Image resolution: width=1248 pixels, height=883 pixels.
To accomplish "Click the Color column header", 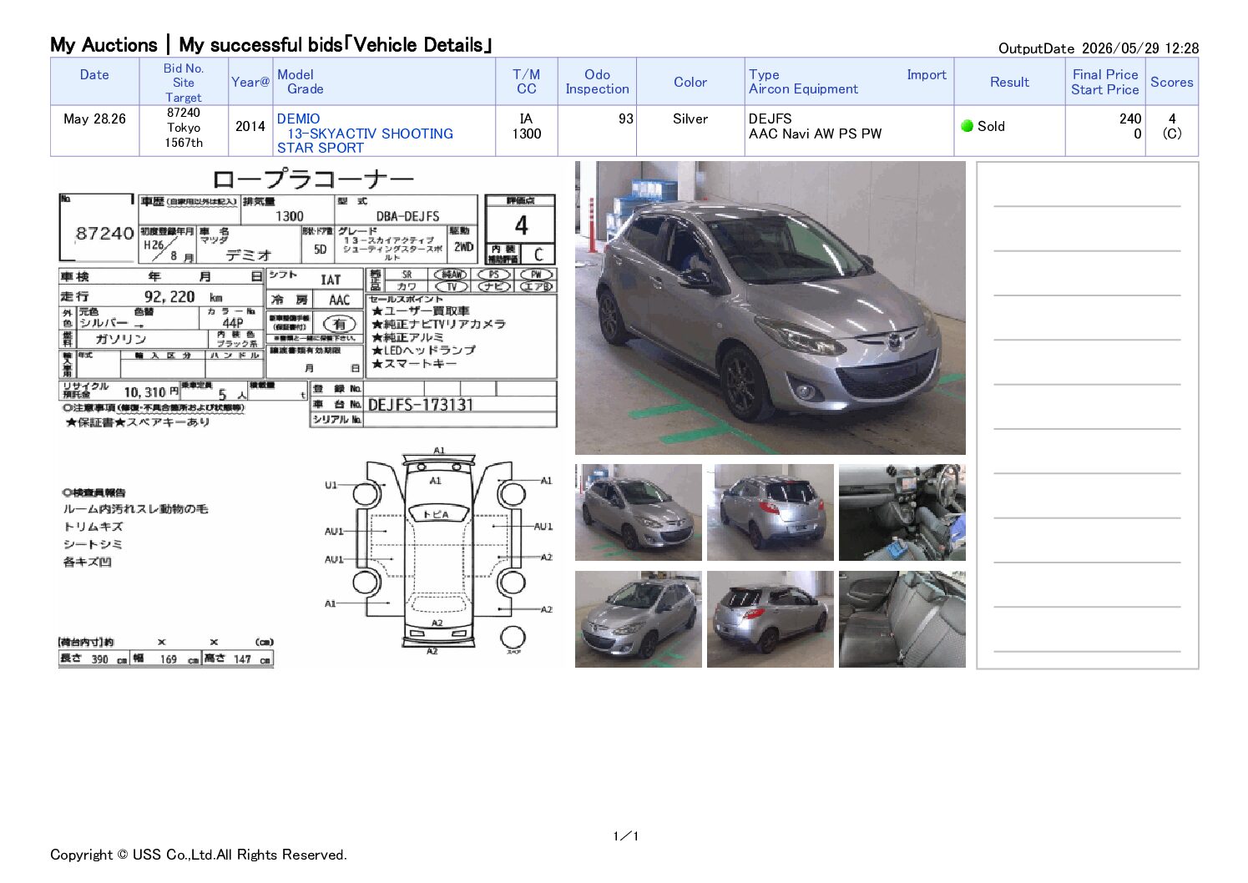I will click(690, 82).
